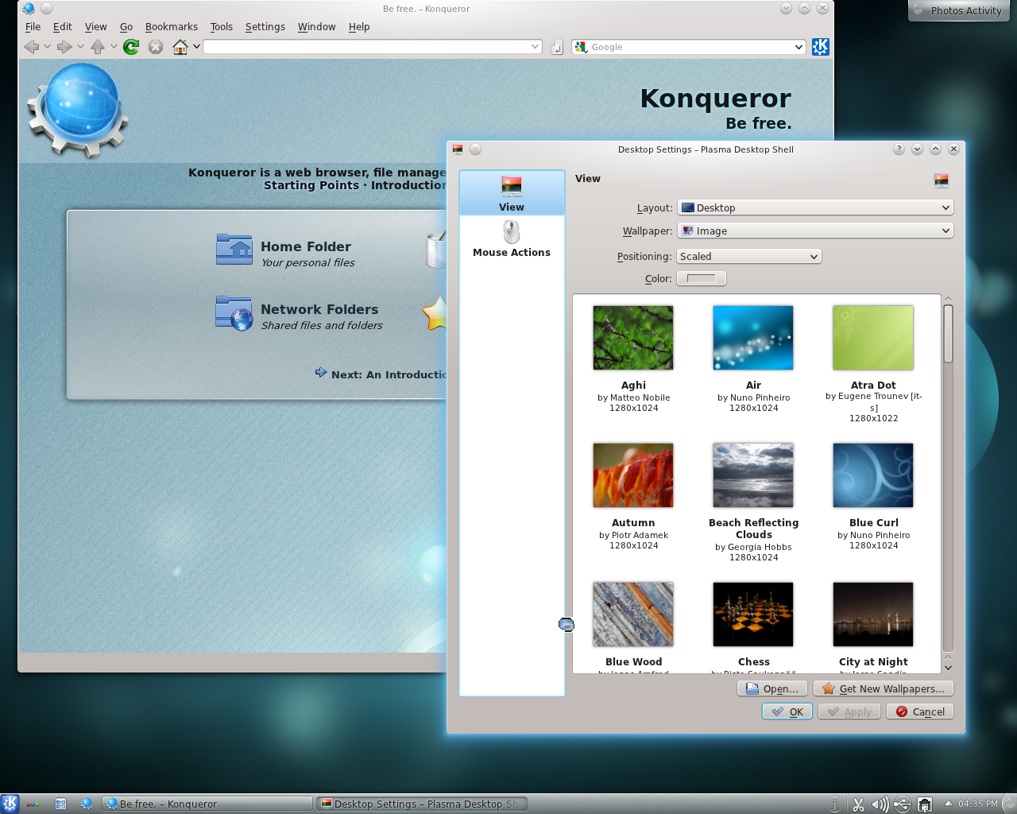Image resolution: width=1017 pixels, height=814 pixels.
Task: Click Get New Wallpapers button
Action: [884, 688]
